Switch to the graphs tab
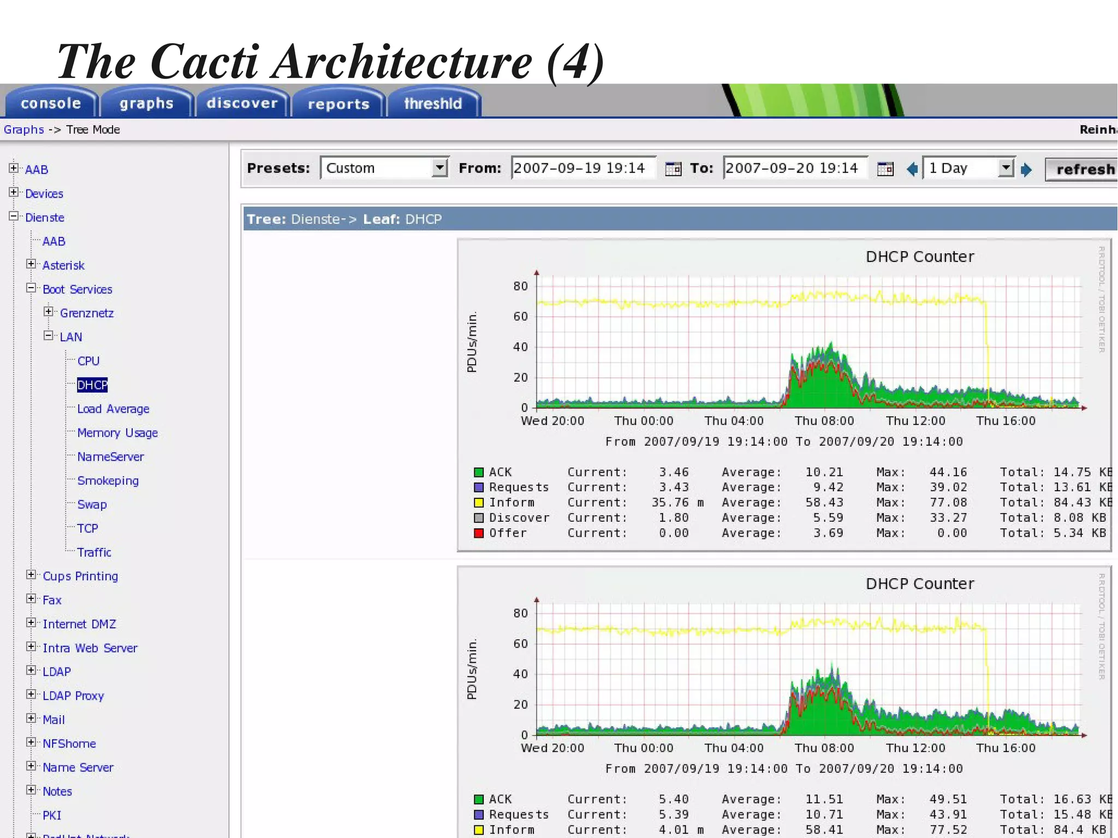Image resolution: width=1118 pixels, height=838 pixels. coord(147,103)
